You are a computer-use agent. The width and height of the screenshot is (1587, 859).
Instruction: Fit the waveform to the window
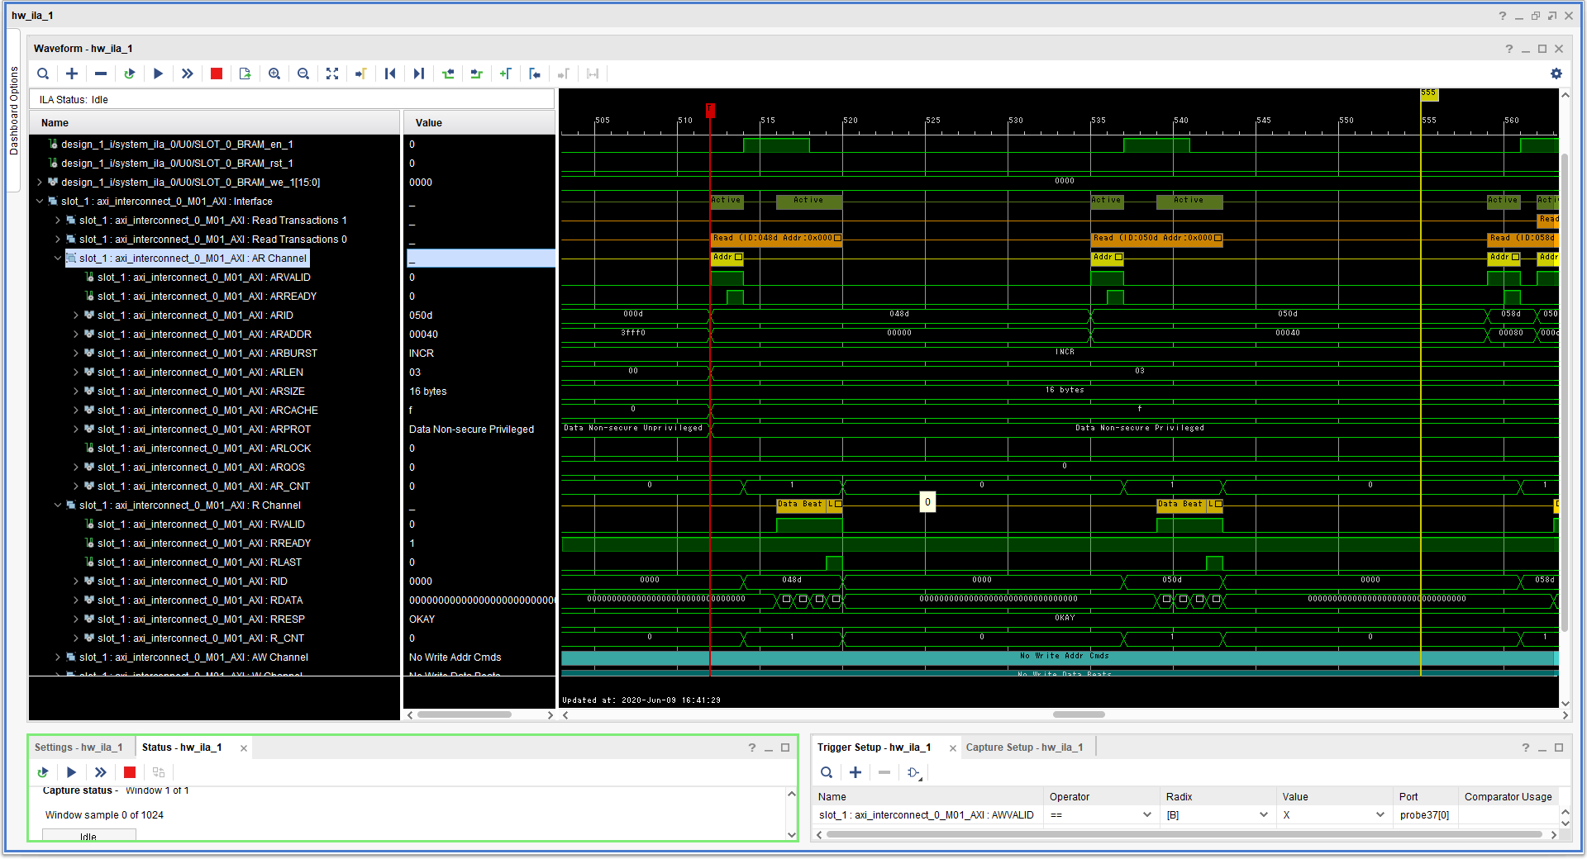point(332,74)
